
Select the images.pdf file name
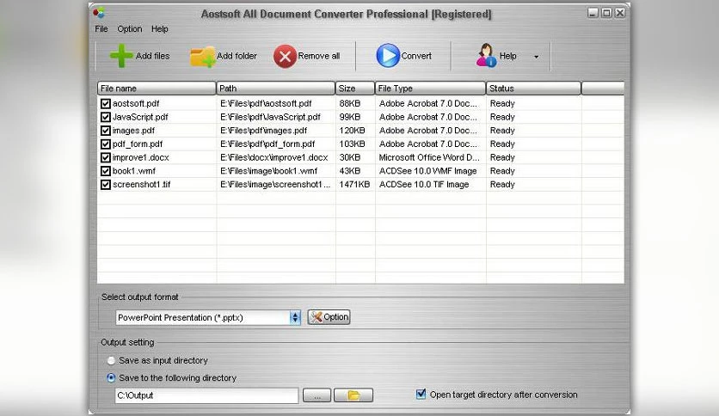pos(133,131)
